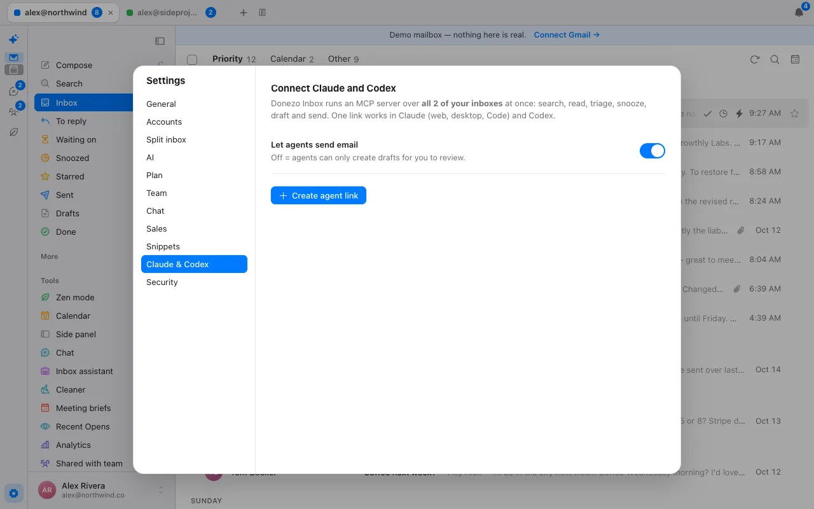Click split view icon next to plus
Image resolution: width=814 pixels, height=509 pixels.
pos(262,13)
